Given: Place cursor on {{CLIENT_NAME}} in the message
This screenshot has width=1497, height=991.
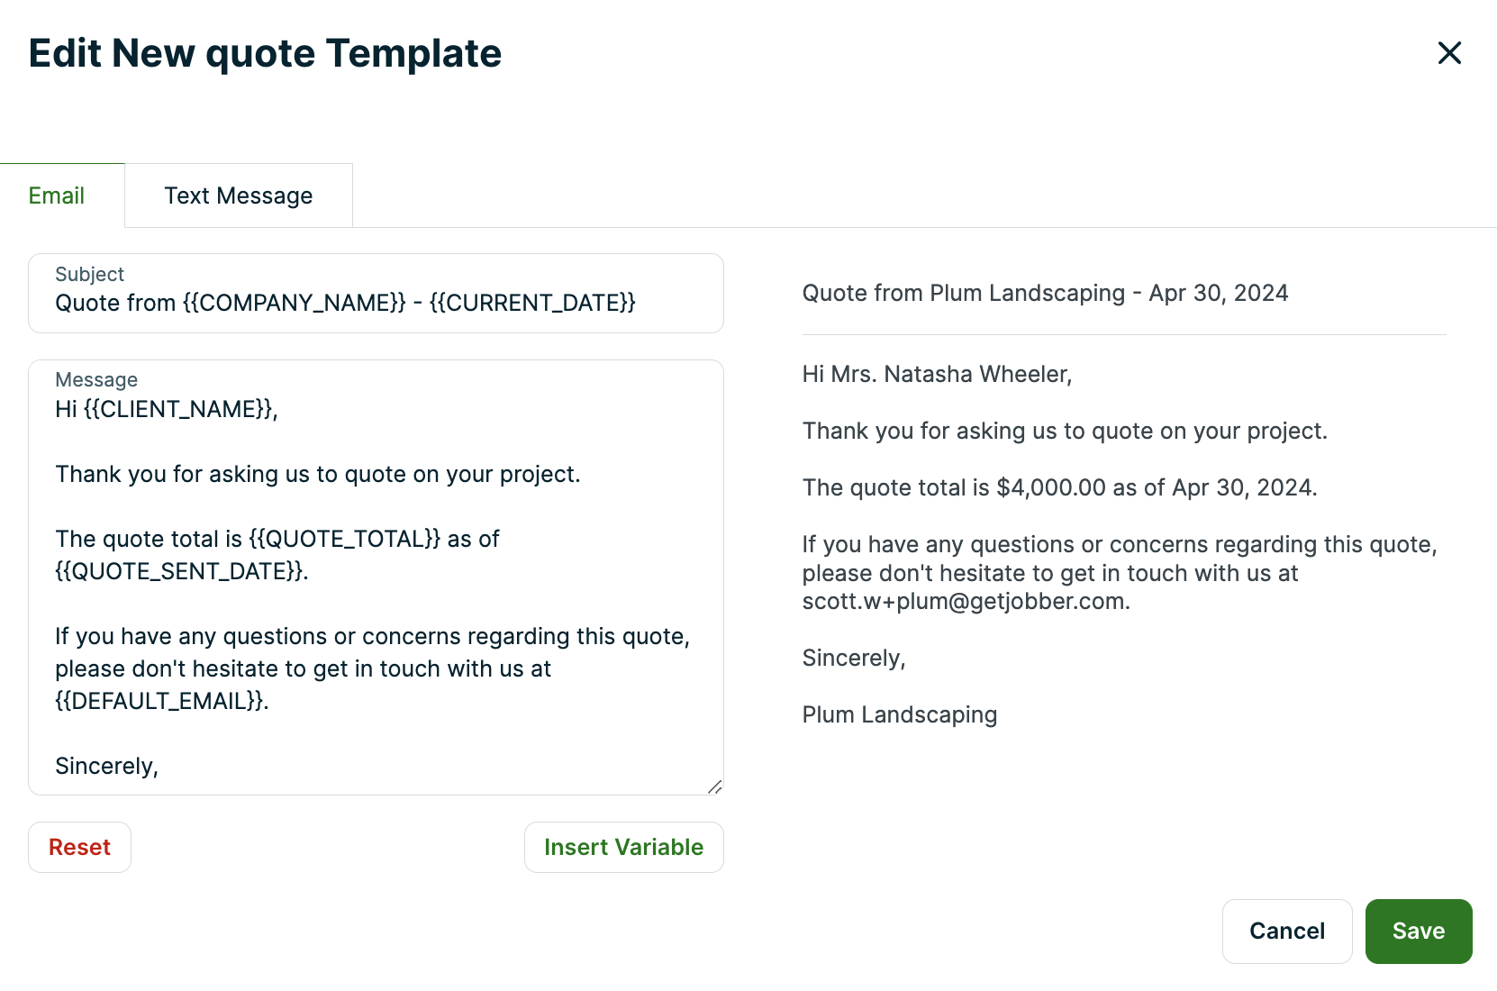Looking at the screenshot, I should click(179, 409).
